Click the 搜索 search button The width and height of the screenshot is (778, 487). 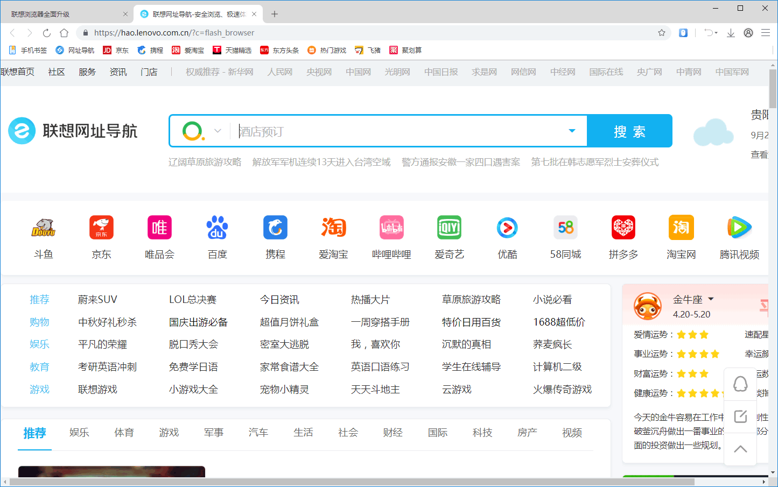629,131
